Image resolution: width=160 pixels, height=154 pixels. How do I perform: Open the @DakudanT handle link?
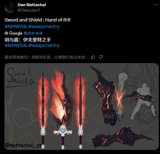(29, 10)
